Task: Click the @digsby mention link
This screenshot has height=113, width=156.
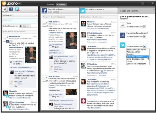Action: pyautogui.click(x=97, y=101)
